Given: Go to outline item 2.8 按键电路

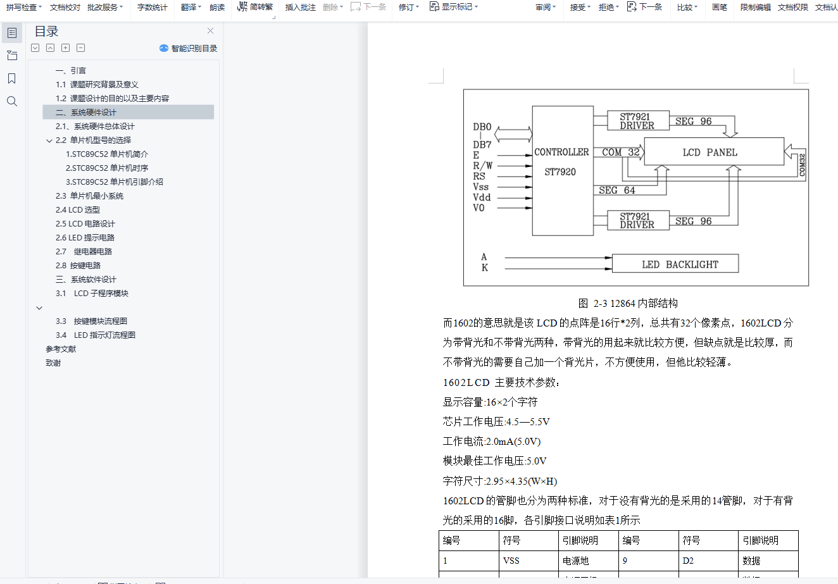Looking at the screenshot, I should point(78,266).
